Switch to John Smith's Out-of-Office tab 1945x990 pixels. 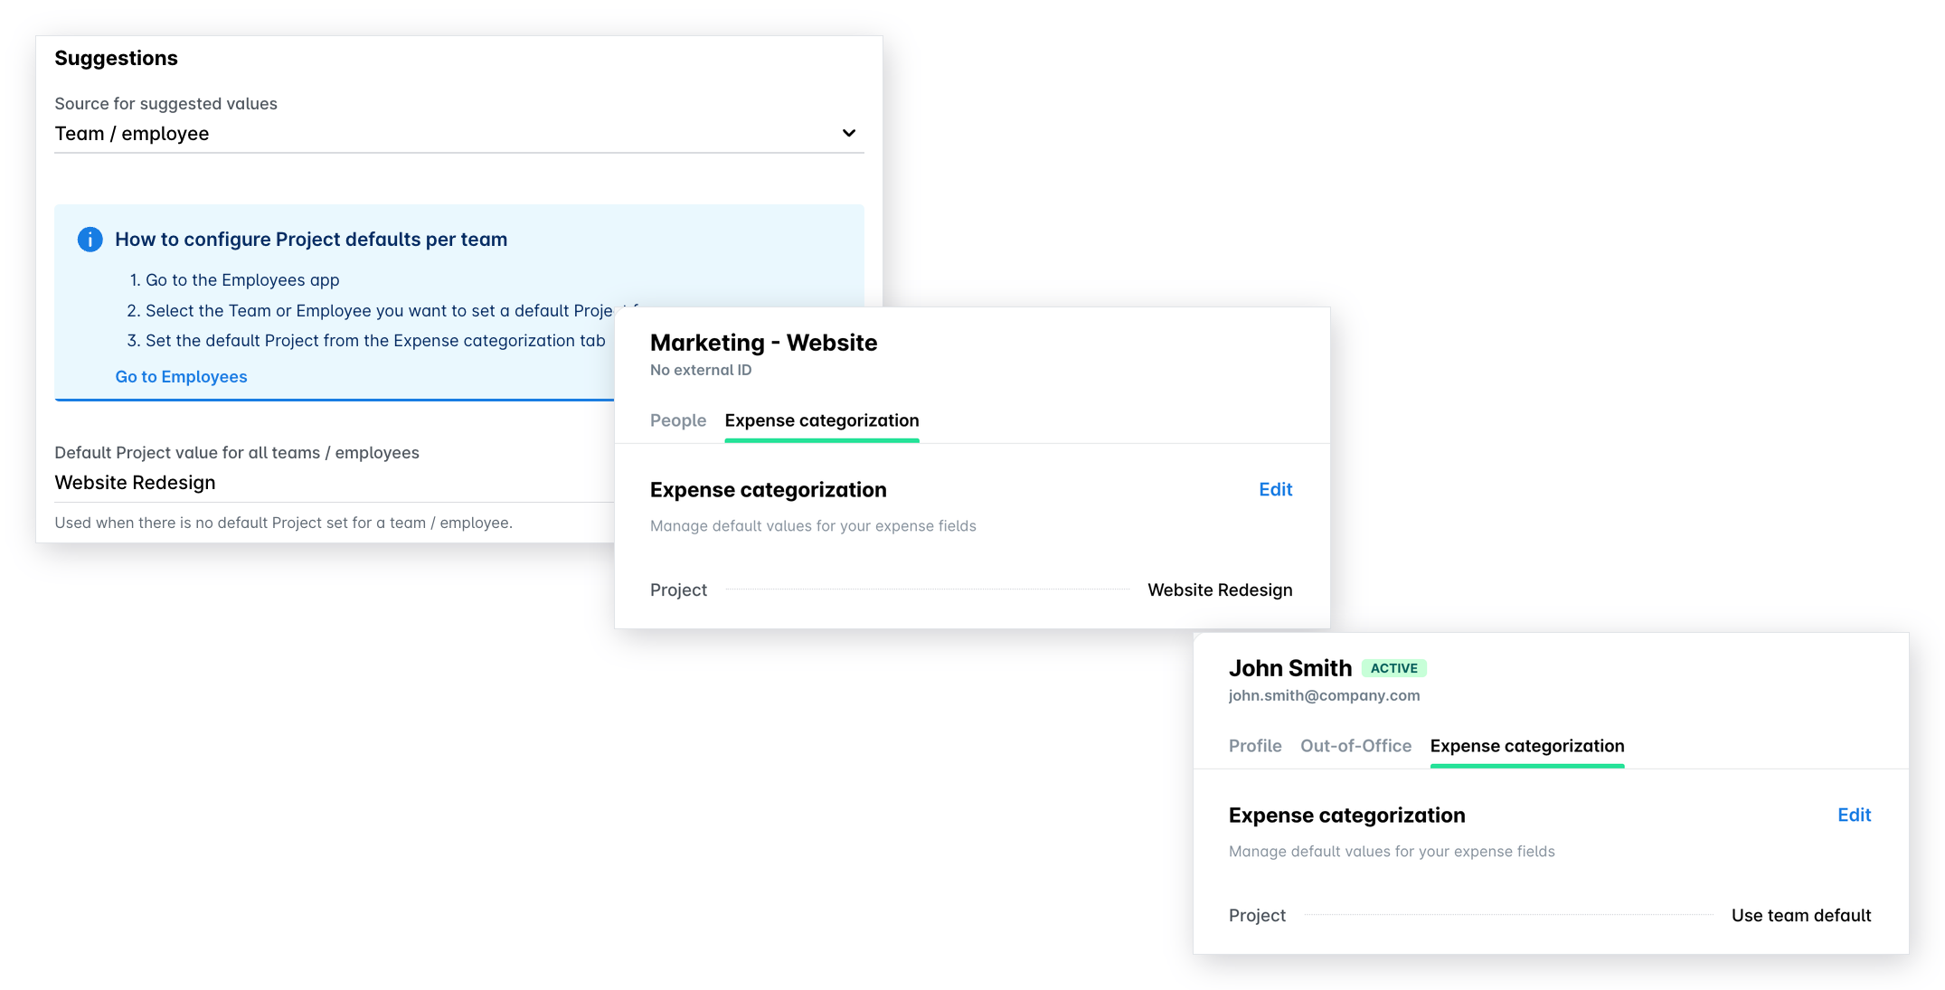(1355, 746)
